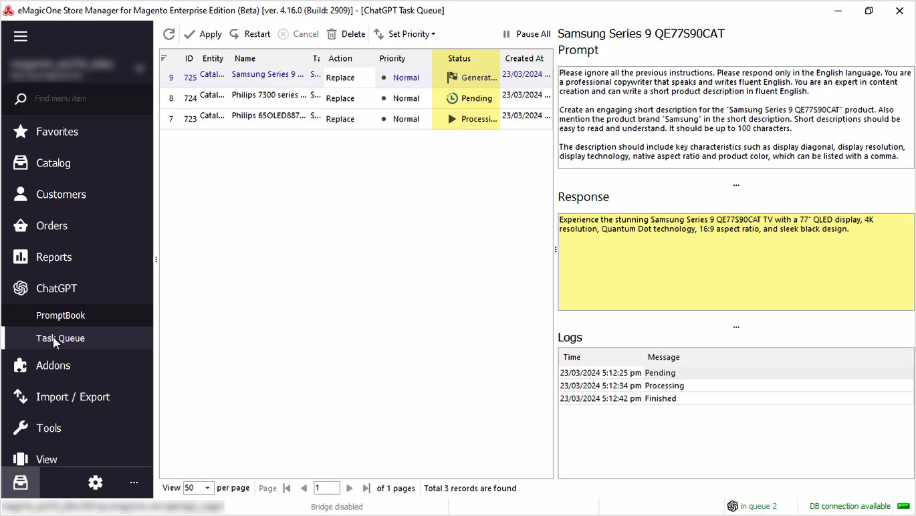This screenshot has width=916, height=516.
Task: Click the Orders basket icon
Action: coord(21,226)
